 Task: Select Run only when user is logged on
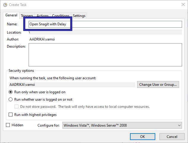coord(11,92)
